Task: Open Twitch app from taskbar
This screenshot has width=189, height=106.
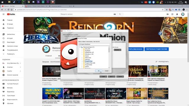Action: pos(38,2)
